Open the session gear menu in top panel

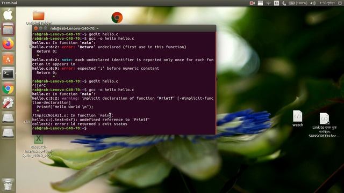(x=340, y=3)
